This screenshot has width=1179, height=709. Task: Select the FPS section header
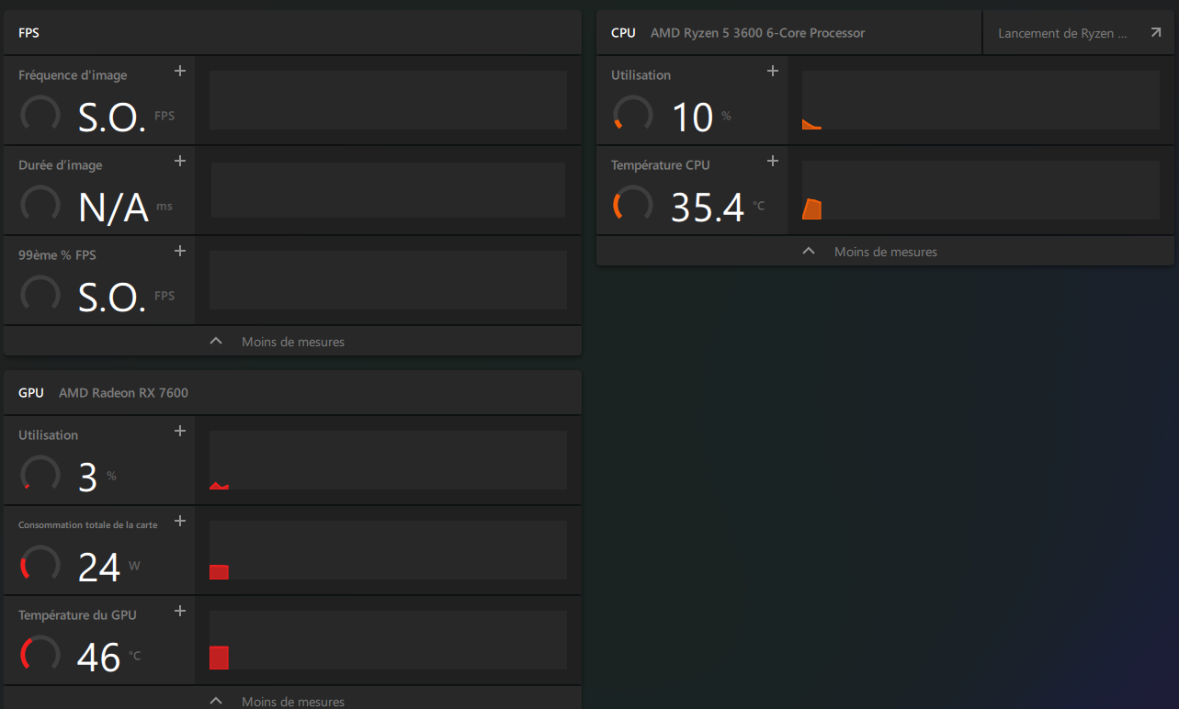point(292,33)
